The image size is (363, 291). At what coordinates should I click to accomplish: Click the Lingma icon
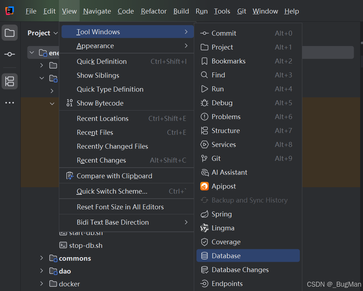204,228
